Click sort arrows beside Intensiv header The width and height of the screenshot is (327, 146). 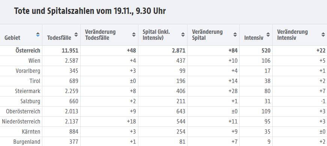click(268, 35)
